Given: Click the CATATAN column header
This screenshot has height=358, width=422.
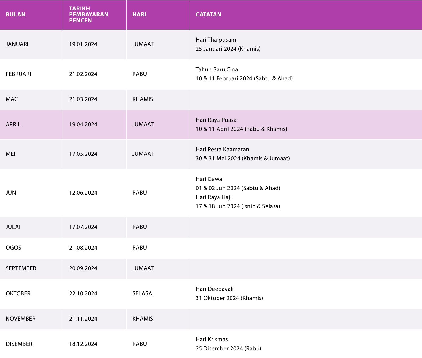Looking at the screenshot, I should coord(208,14).
